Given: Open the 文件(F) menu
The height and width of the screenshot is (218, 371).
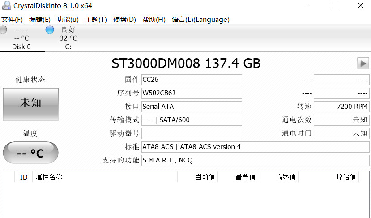Looking at the screenshot, I should tap(12, 19).
